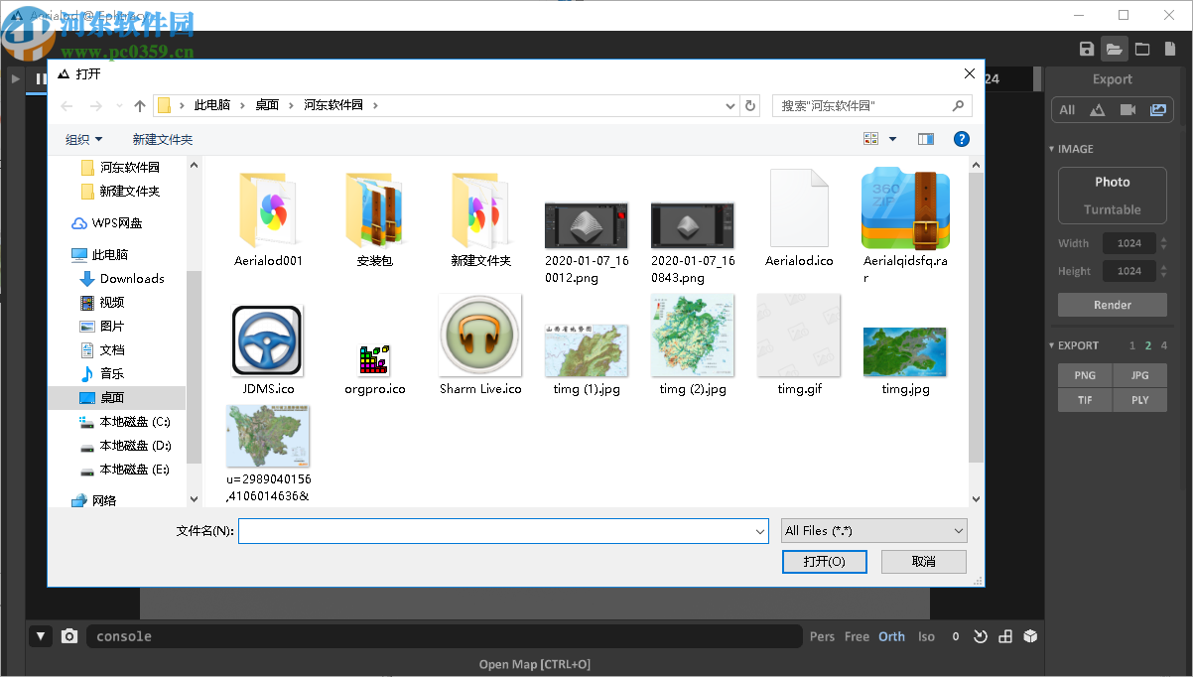Click the open folder icon in top toolbar

coord(1114,50)
